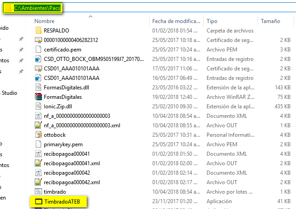
Task: Select the certificado.pem file name
Action: point(62,50)
